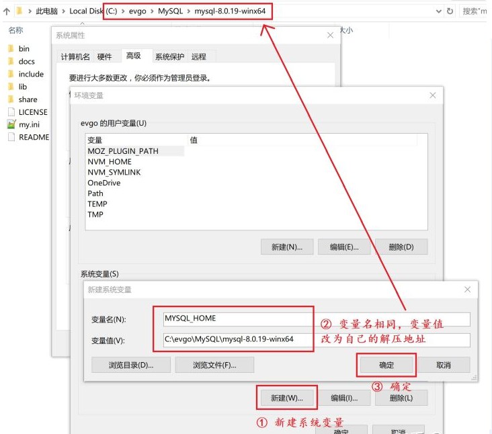
Task: Close the 系统属性 dialog
Action: pyautogui.click(x=330, y=35)
